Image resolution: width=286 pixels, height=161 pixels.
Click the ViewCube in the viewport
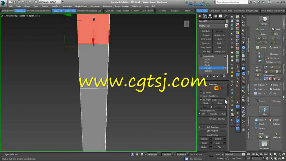pos(187,24)
